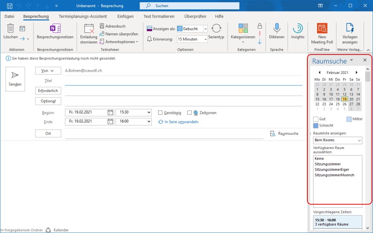Open the Einfügen ribbon tab
The image size is (373, 233).
pyautogui.click(x=125, y=16)
